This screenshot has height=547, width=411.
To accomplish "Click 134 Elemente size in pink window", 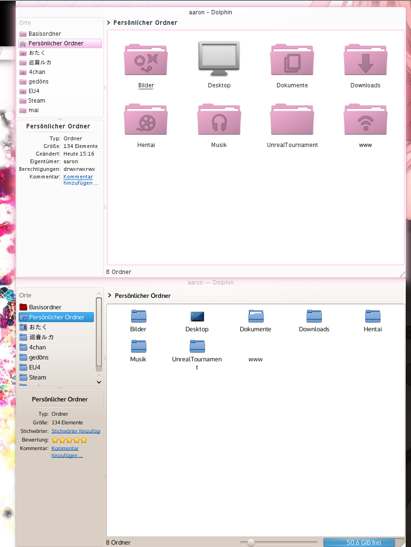I will [x=81, y=146].
